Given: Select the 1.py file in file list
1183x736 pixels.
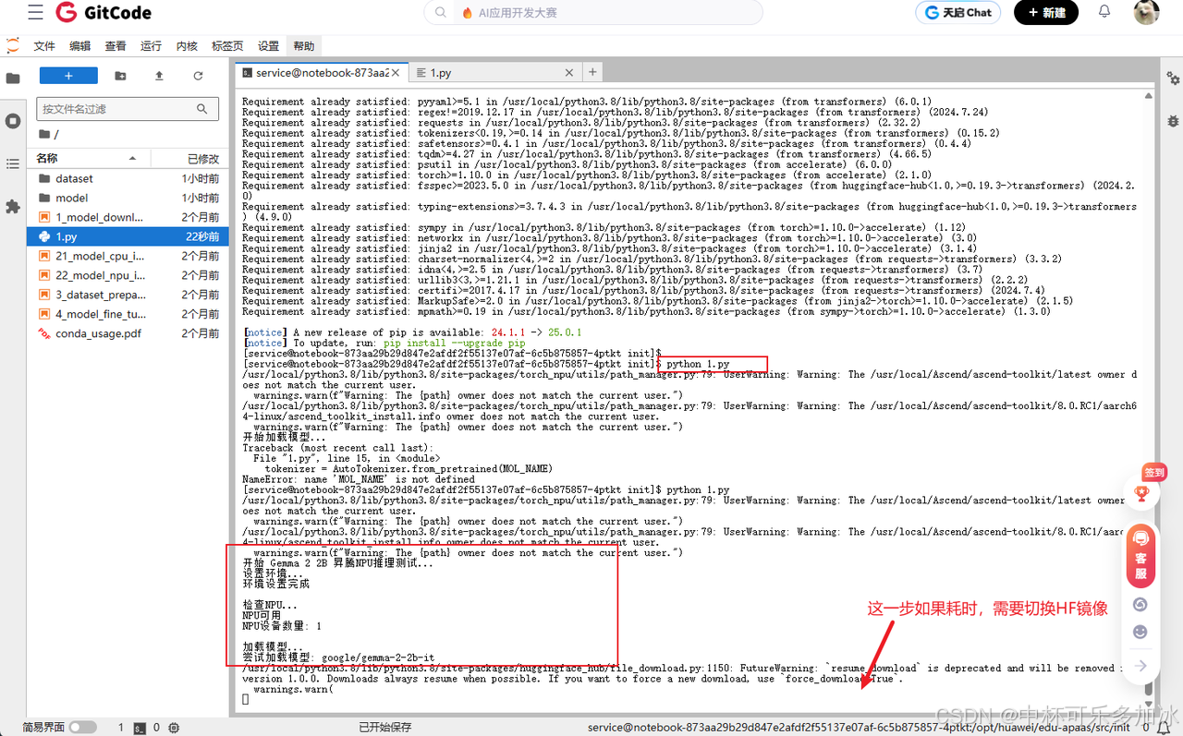Looking at the screenshot, I should click(128, 236).
